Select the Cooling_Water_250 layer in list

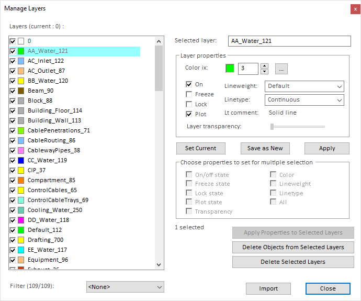tap(54, 210)
